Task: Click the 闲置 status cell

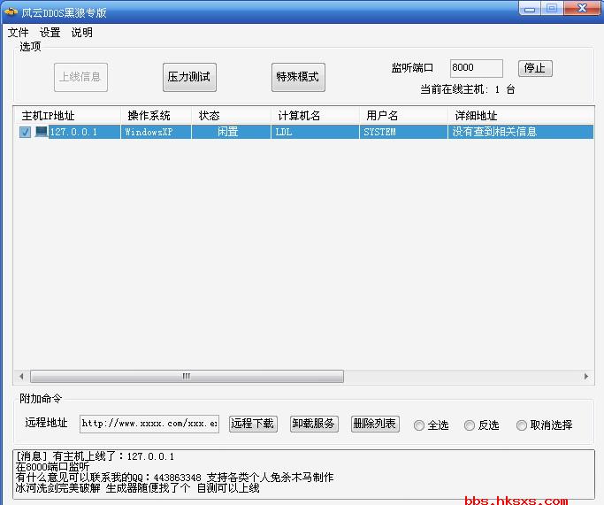Action: [231, 132]
